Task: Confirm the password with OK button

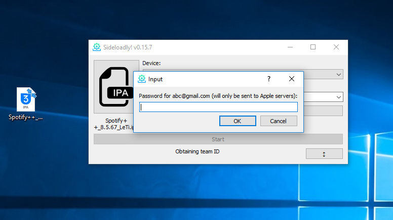Action: click(x=238, y=121)
